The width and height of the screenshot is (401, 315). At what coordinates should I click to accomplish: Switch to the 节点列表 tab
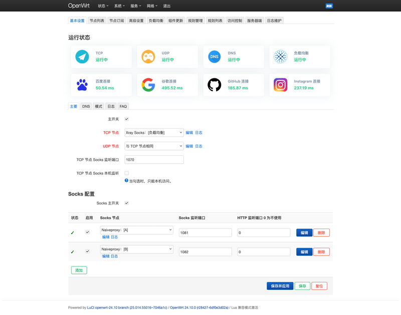97,21
